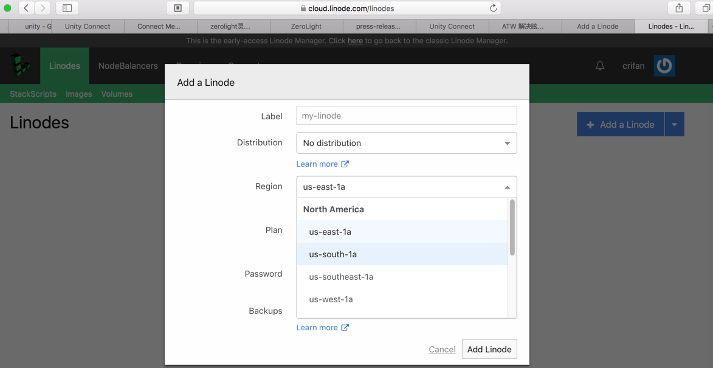Viewport: 713px width, 368px height.
Task: Go back with the browser back arrow
Action: click(x=26, y=9)
